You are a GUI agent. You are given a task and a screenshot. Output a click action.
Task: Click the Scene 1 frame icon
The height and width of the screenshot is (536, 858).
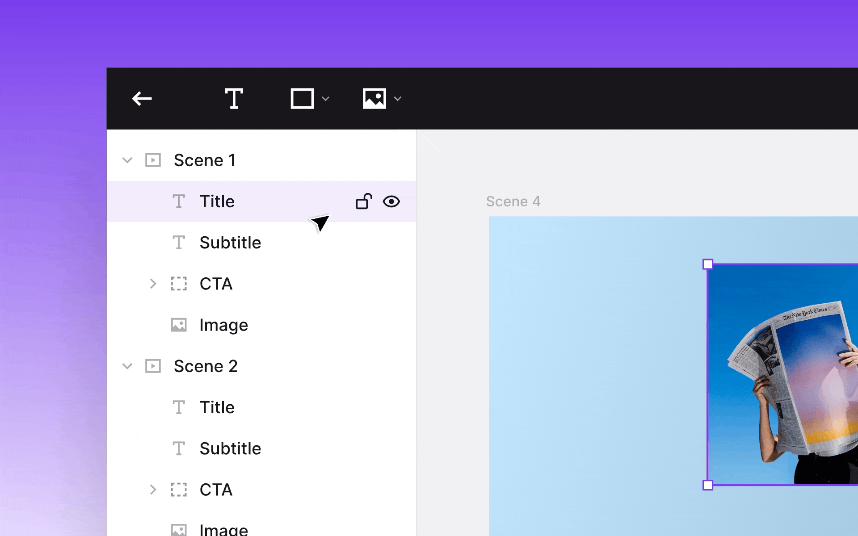click(x=153, y=160)
